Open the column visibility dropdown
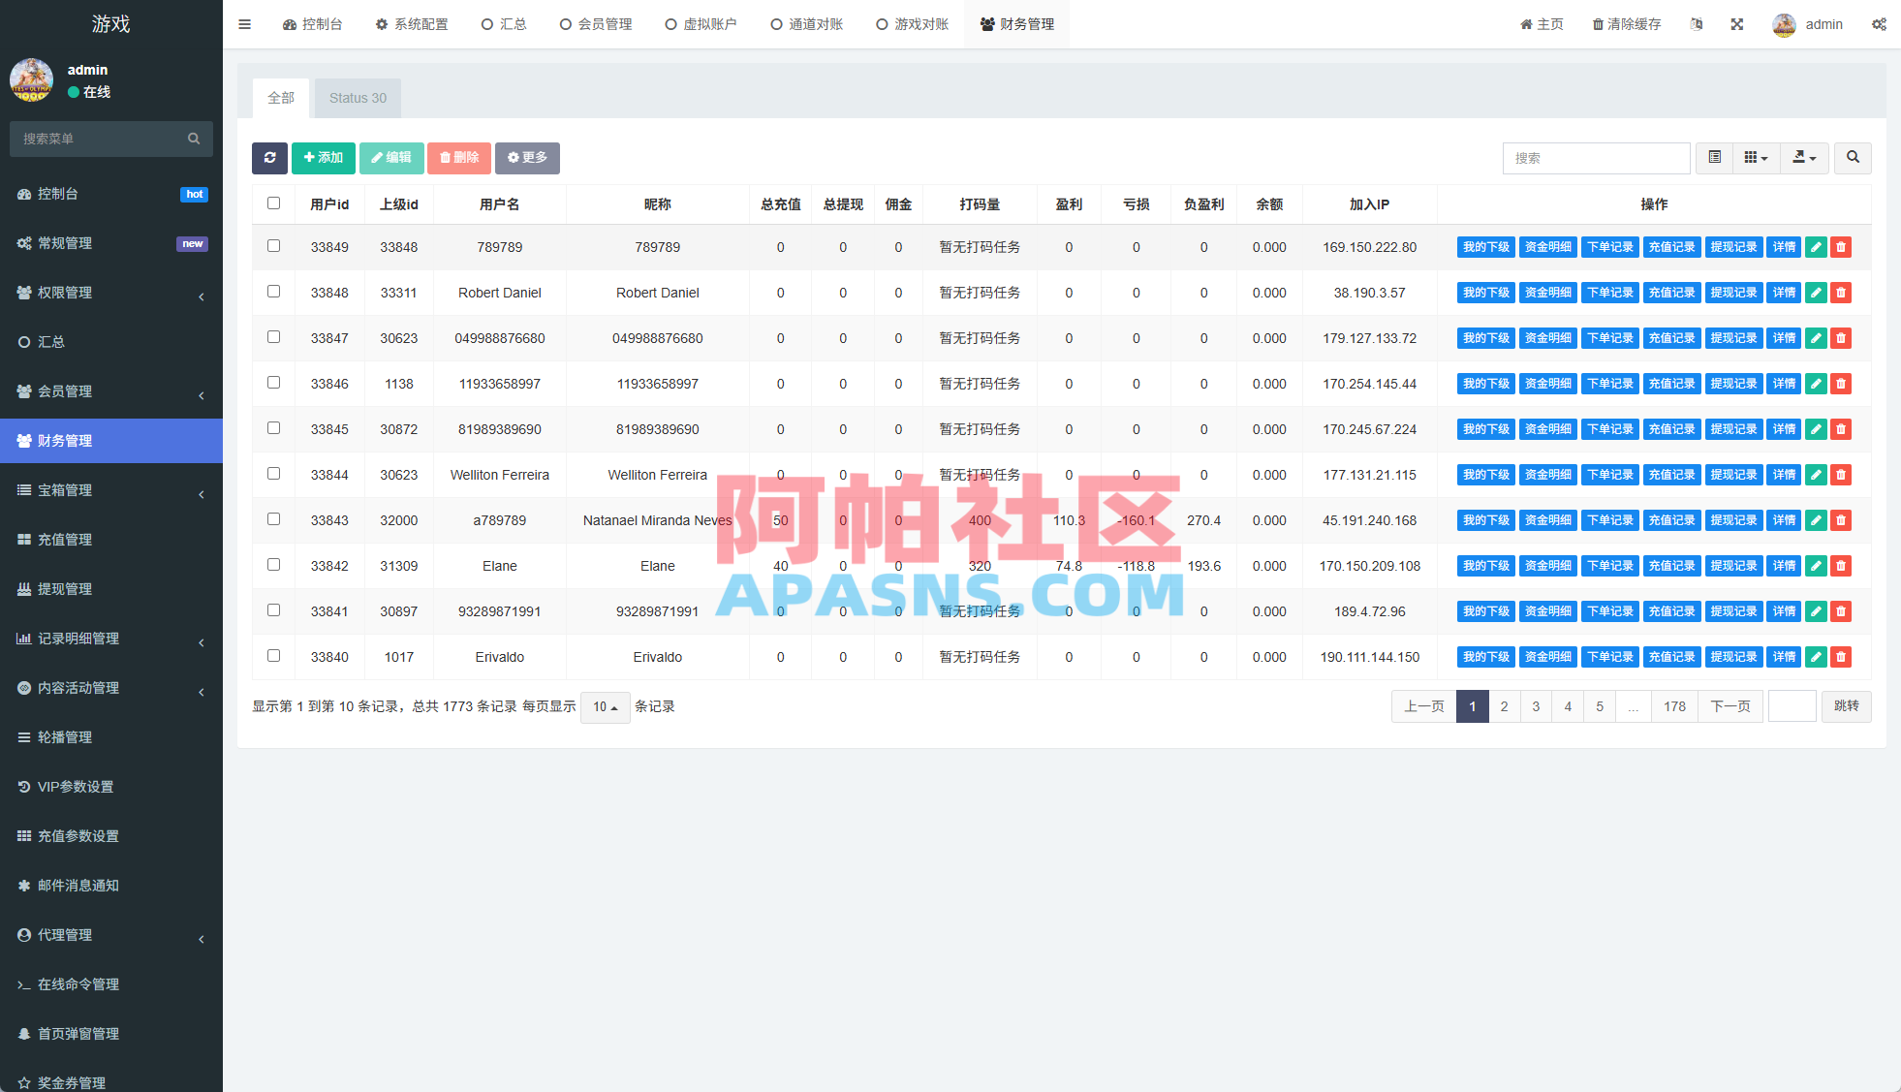Image resolution: width=1901 pixels, height=1092 pixels. coord(1756,158)
